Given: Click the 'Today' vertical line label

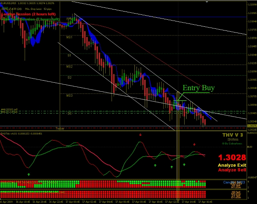Looking at the screenshot, I should pyautogui.click(x=60, y=128).
